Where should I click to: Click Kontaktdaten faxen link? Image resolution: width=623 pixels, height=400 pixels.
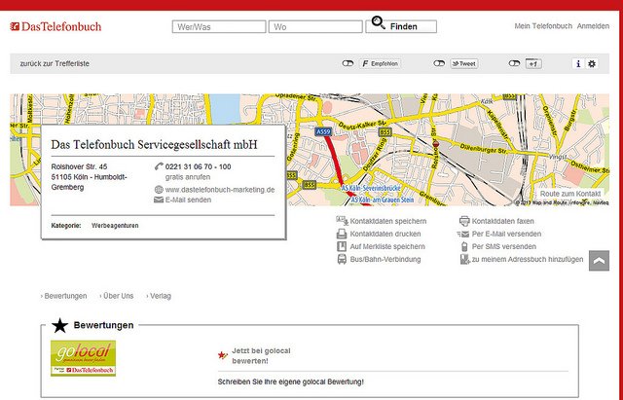point(503,221)
